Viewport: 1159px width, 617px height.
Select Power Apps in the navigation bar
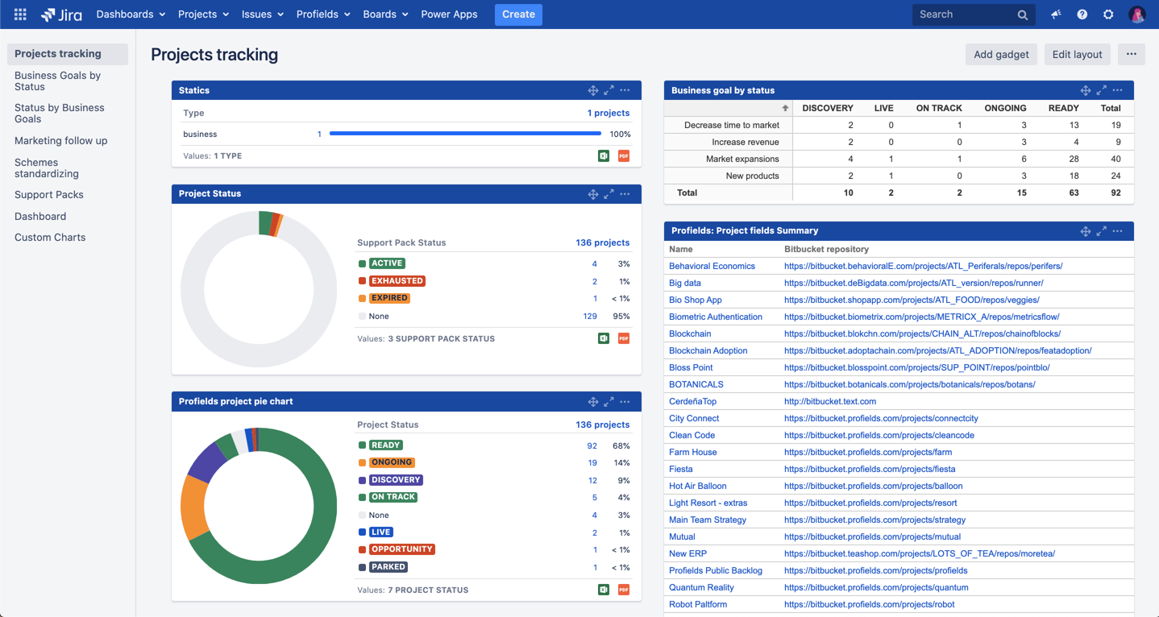449,14
